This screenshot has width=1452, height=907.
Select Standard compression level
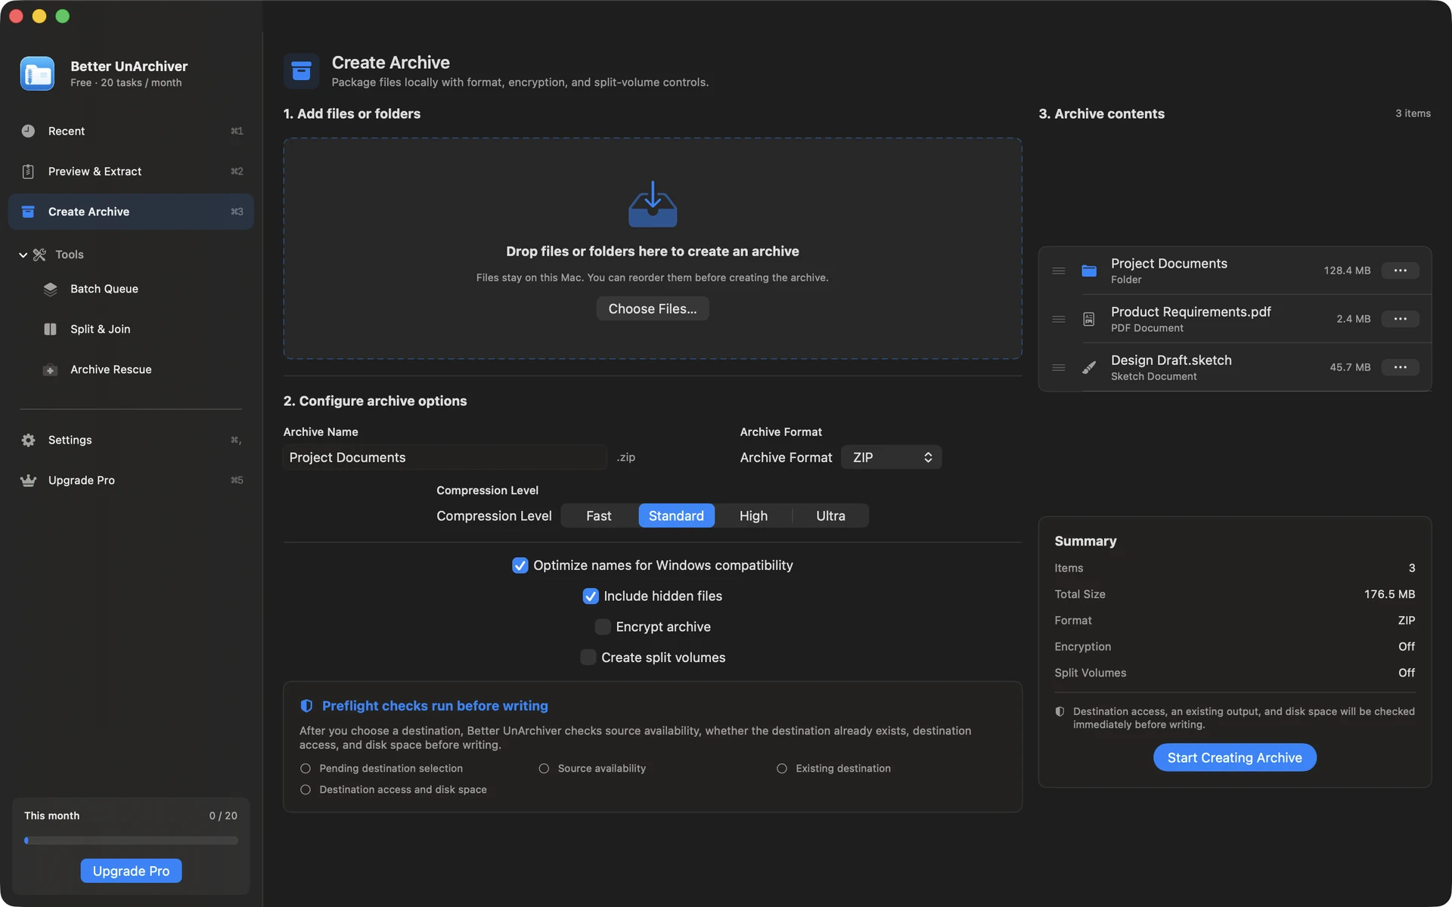tap(676, 515)
